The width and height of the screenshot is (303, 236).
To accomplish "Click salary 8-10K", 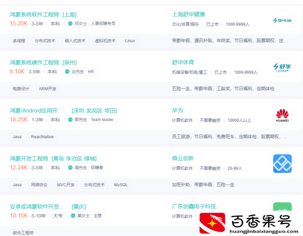I will click(x=17, y=72).
